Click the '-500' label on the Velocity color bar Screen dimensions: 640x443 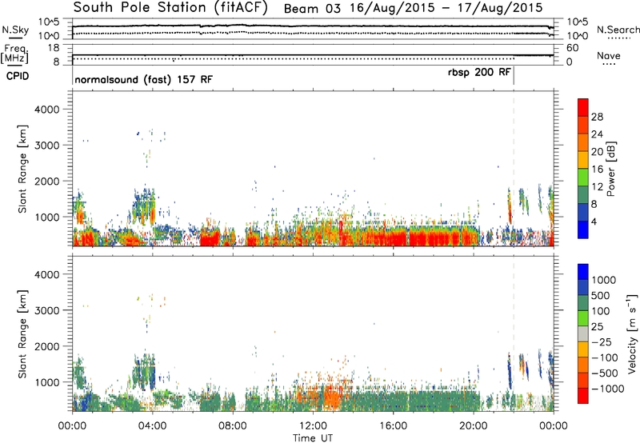tap(605, 373)
